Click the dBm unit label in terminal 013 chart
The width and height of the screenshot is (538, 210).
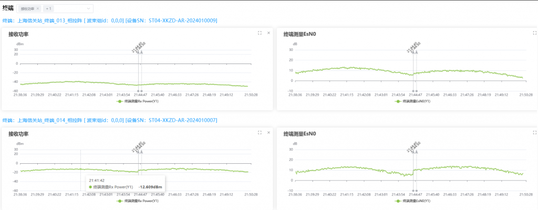[x=20, y=44]
